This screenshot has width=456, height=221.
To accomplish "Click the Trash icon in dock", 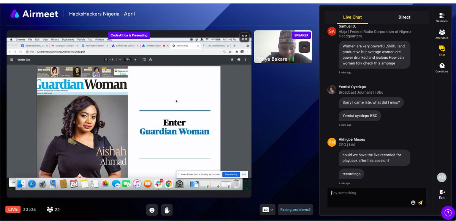I will point(236,184).
